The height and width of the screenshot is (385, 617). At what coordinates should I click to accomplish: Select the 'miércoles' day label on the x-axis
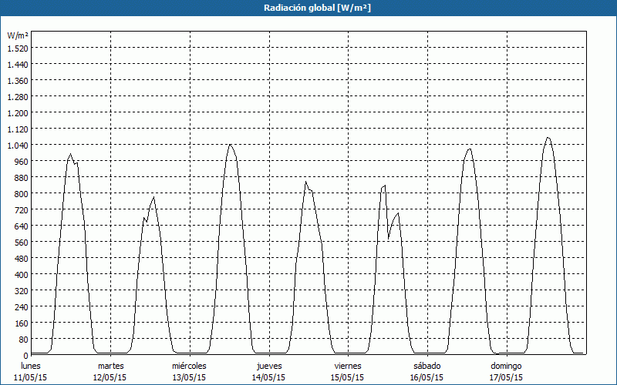[x=189, y=366]
